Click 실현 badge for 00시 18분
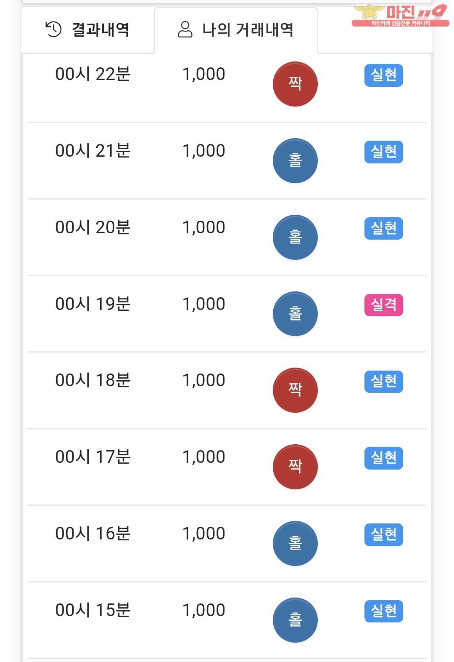 pyautogui.click(x=383, y=382)
